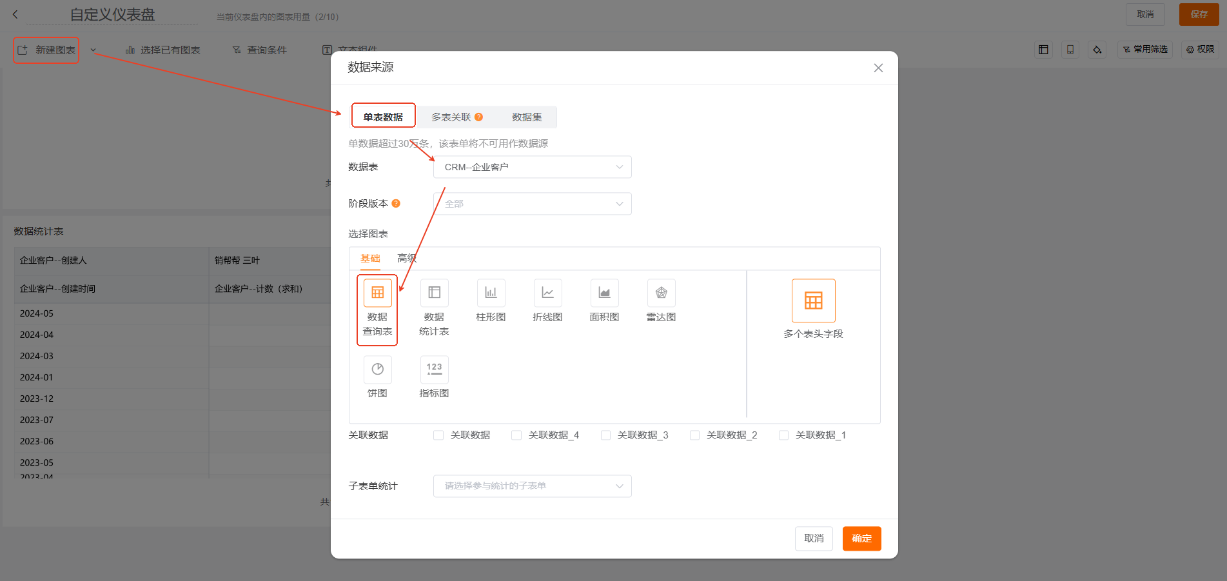Image resolution: width=1227 pixels, height=581 pixels.
Task: Select the 指标图 indicator chart icon
Action: (434, 369)
